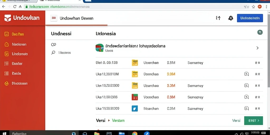Viewport: 270px width, 135px height.
Task: Click the comment icon in Vooachara row
Action: click(247, 97)
